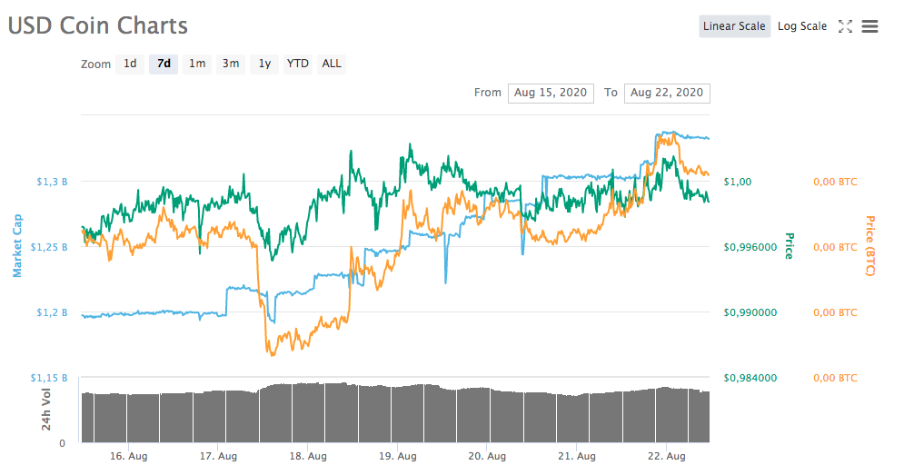Set zoom range to 7d
The width and height of the screenshot is (904, 475).
tap(164, 64)
